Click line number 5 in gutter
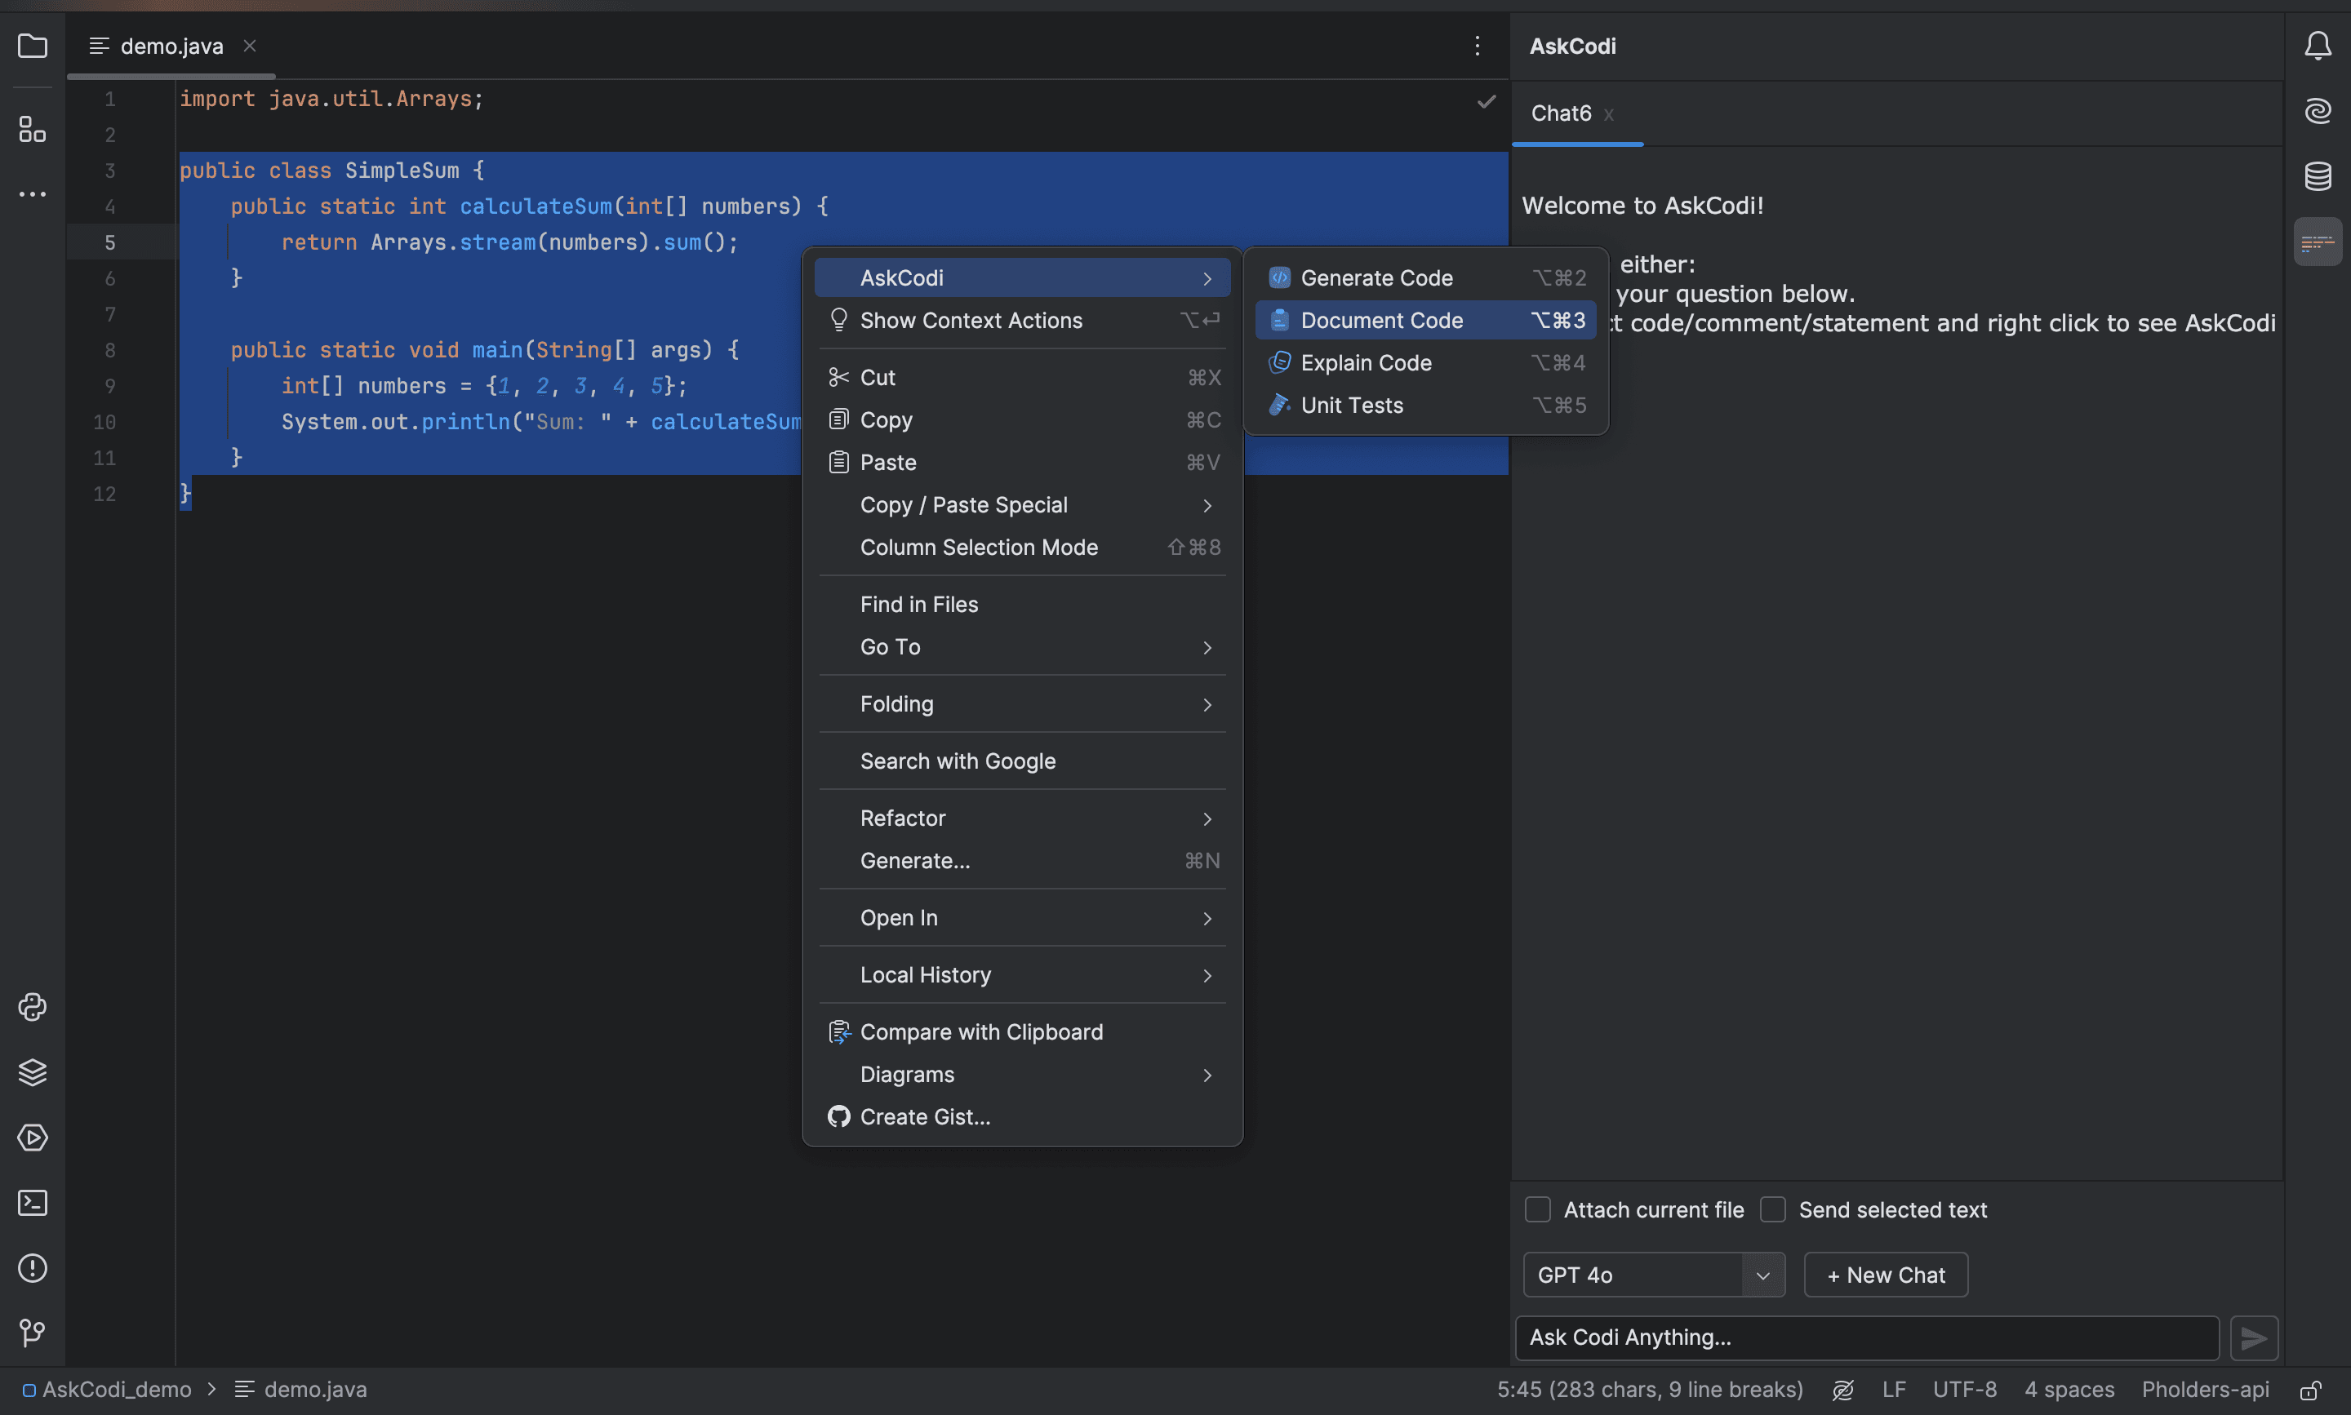Image resolution: width=2351 pixels, height=1415 pixels. point(109,242)
